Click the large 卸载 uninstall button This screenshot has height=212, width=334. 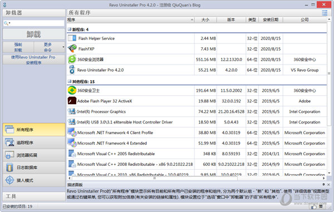34,34
